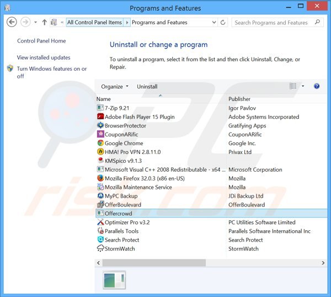Click Programs and Features breadcrumb

(x=159, y=23)
